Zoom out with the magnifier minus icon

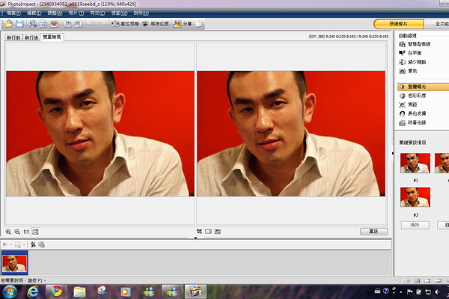(x=17, y=232)
